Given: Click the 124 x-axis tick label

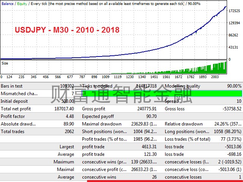Looking at the screenshot, I should point(9,77).
